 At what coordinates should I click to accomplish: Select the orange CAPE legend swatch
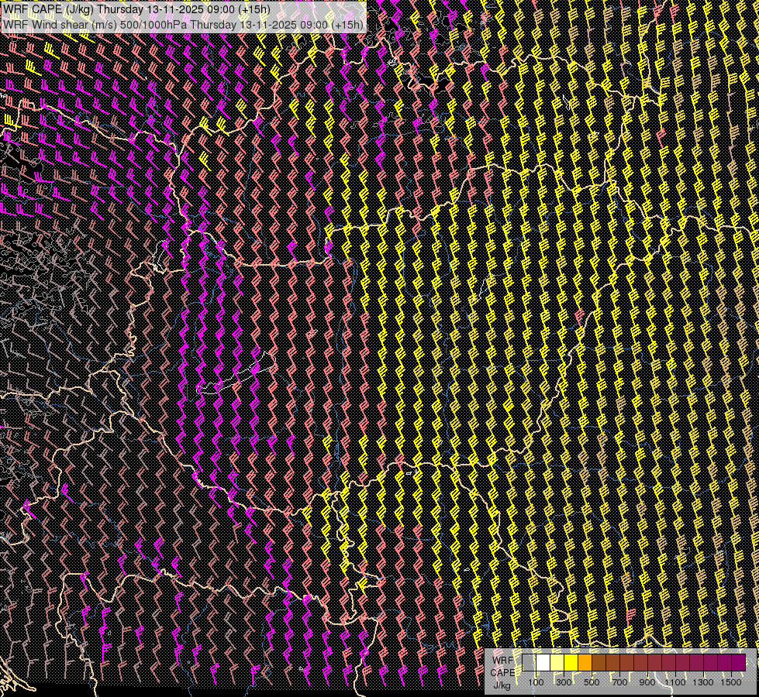click(585, 663)
